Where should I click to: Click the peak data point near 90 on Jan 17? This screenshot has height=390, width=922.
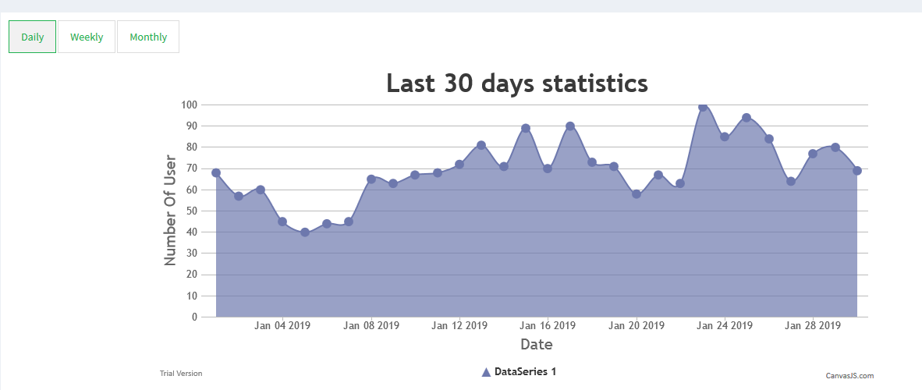pos(570,126)
